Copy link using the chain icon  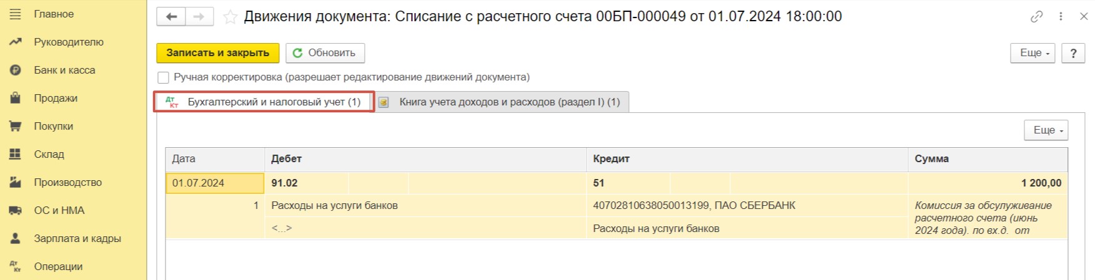click(x=1036, y=17)
